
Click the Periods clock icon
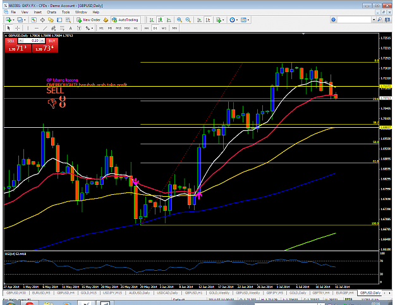pos(233,20)
